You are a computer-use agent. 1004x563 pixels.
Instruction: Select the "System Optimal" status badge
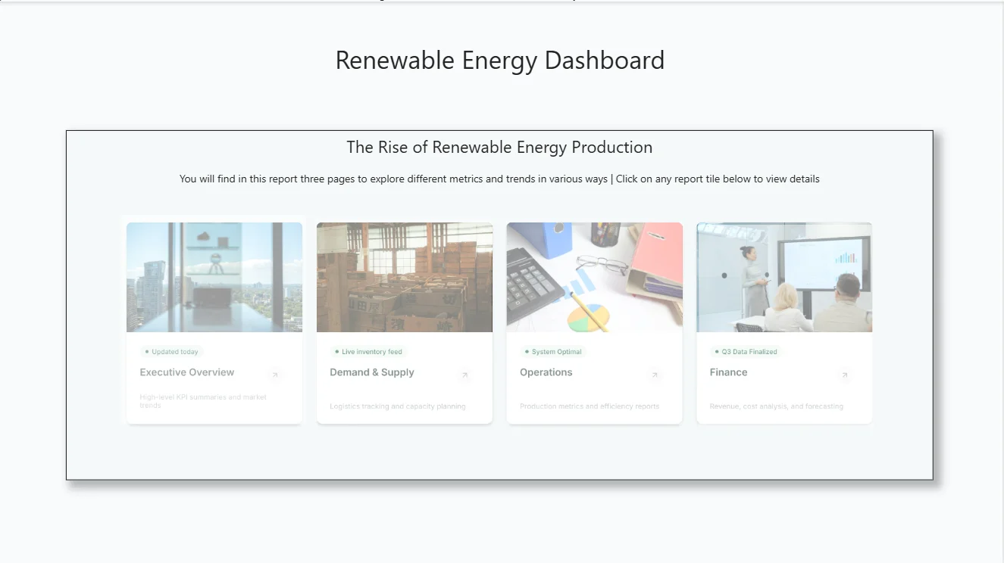pyautogui.click(x=554, y=352)
